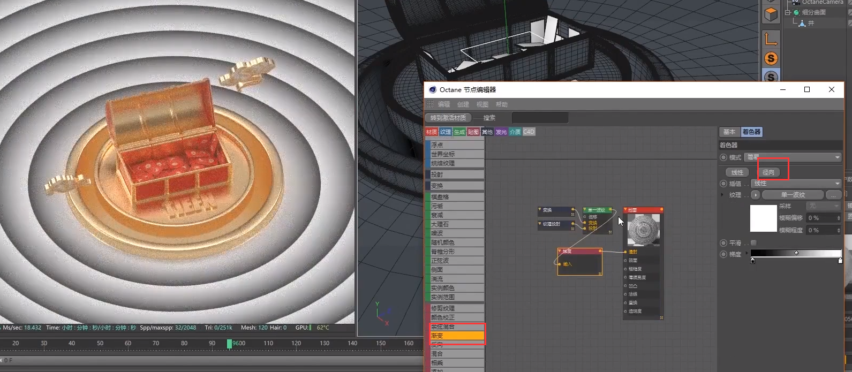This screenshot has width=852, height=372.
Task: Click the 漫射 input port on material node
Action: pos(625,252)
